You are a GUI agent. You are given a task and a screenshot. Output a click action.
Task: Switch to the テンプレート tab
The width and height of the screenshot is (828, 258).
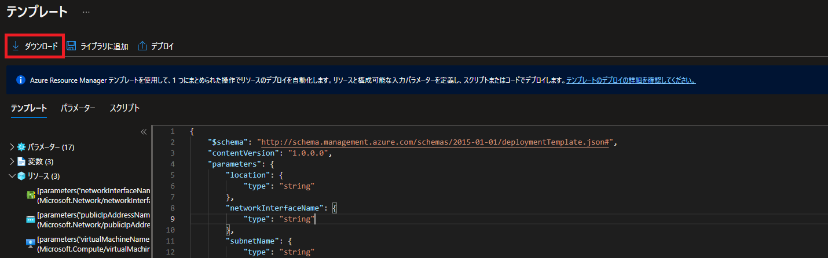coord(29,108)
